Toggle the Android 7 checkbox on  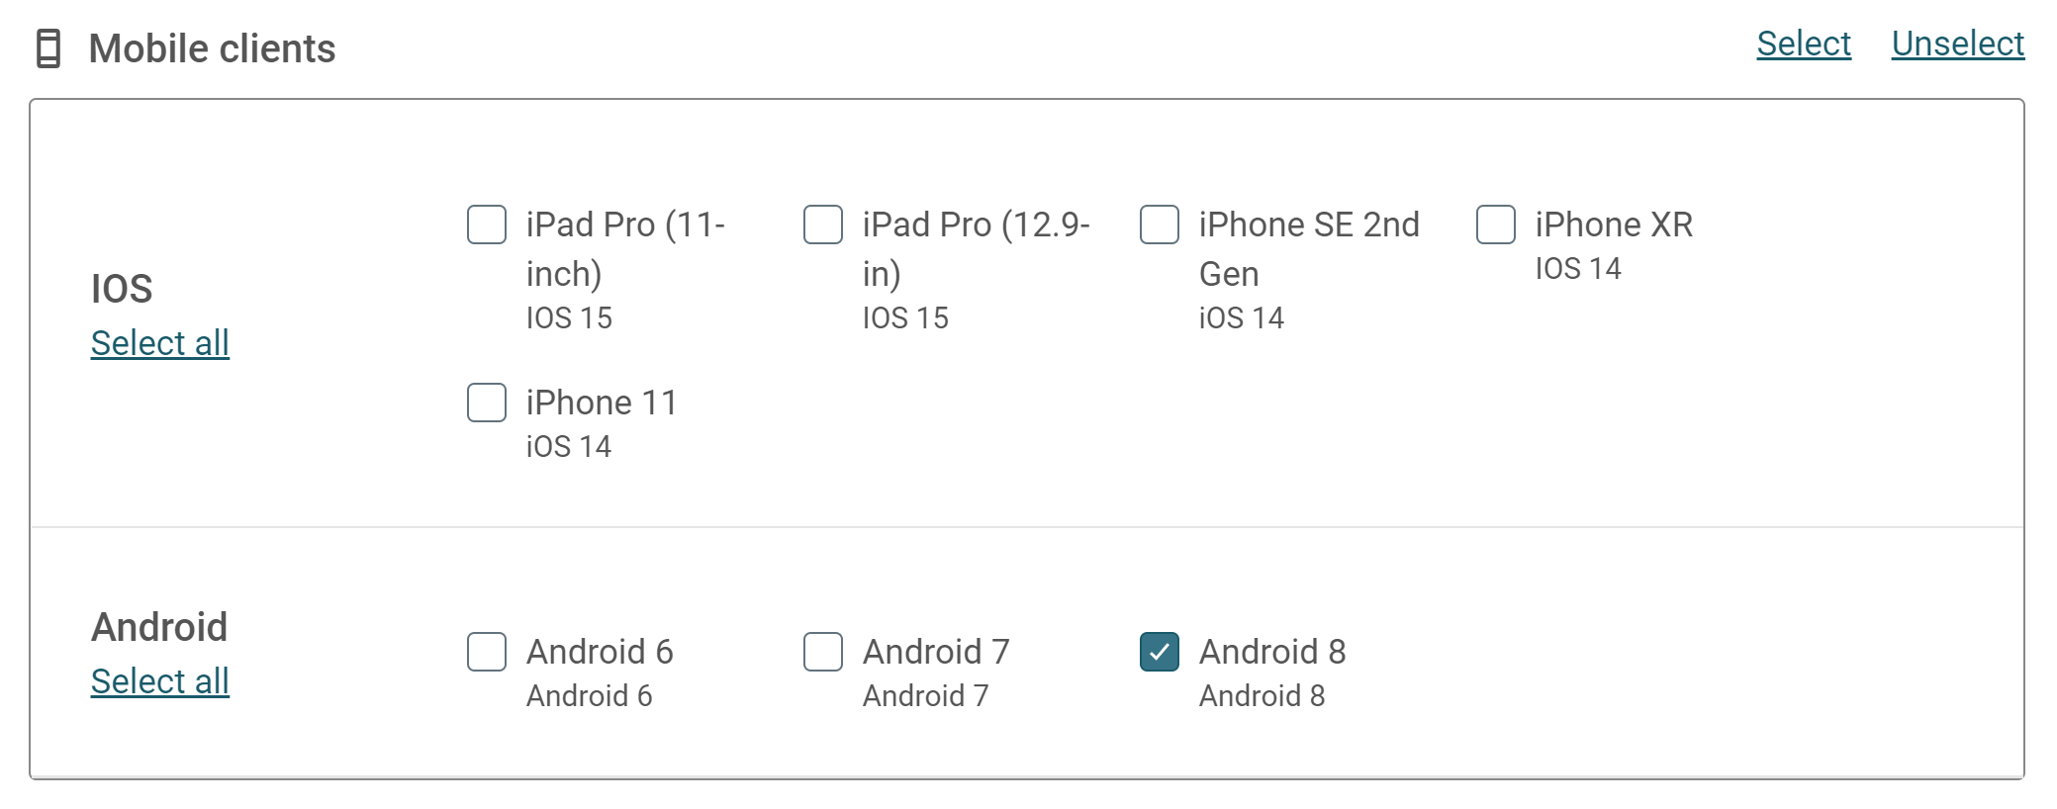823,652
